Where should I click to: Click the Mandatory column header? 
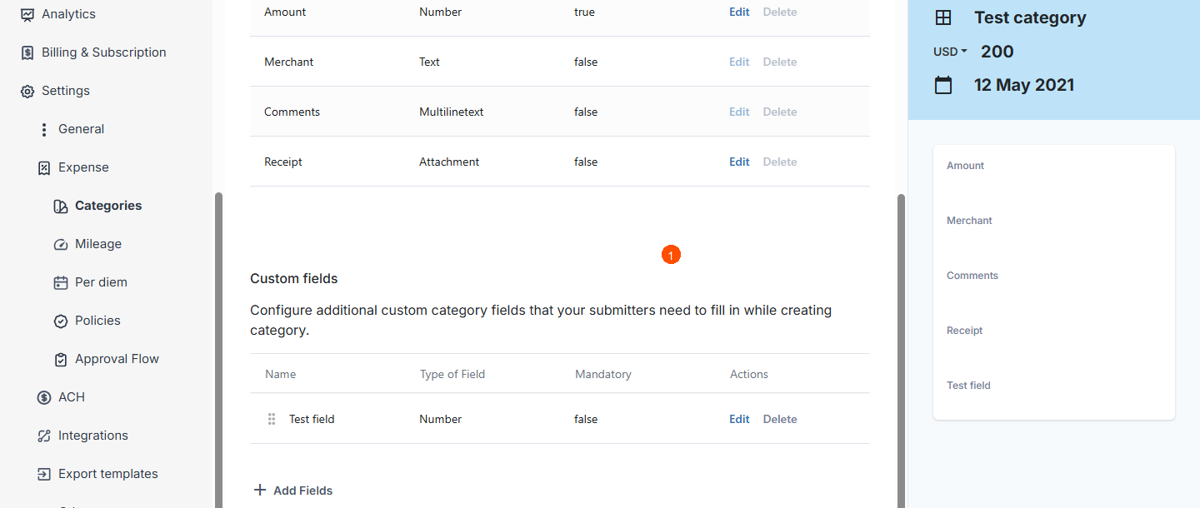603,374
